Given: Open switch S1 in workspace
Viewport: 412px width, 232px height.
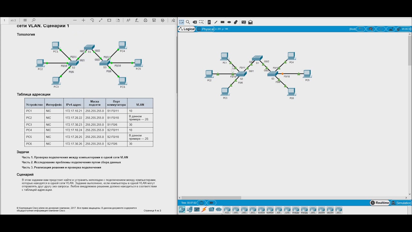Looking at the screenshot, I should (x=257, y=58).
